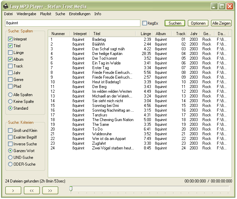
Task: Sort by the Interpret column header
Action: point(80,34)
